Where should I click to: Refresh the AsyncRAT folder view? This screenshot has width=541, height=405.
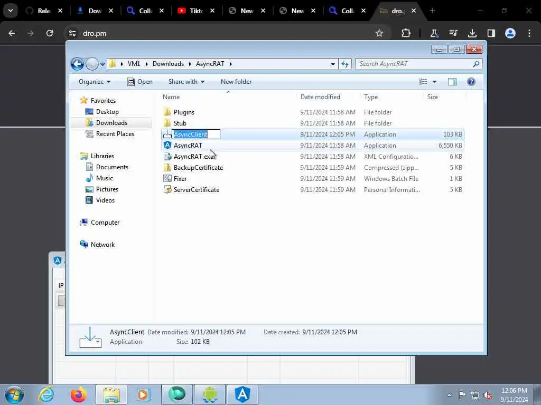coord(344,64)
